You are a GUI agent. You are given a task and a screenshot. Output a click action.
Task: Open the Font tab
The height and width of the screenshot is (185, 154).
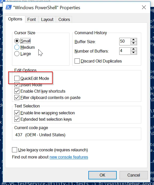coord(31,19)
